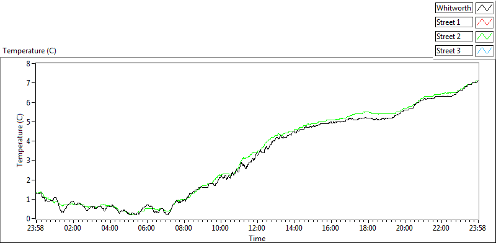Click the 16:00 time axis marker
The width and height of the screenshot is (496, 243).
coord(331,228)
